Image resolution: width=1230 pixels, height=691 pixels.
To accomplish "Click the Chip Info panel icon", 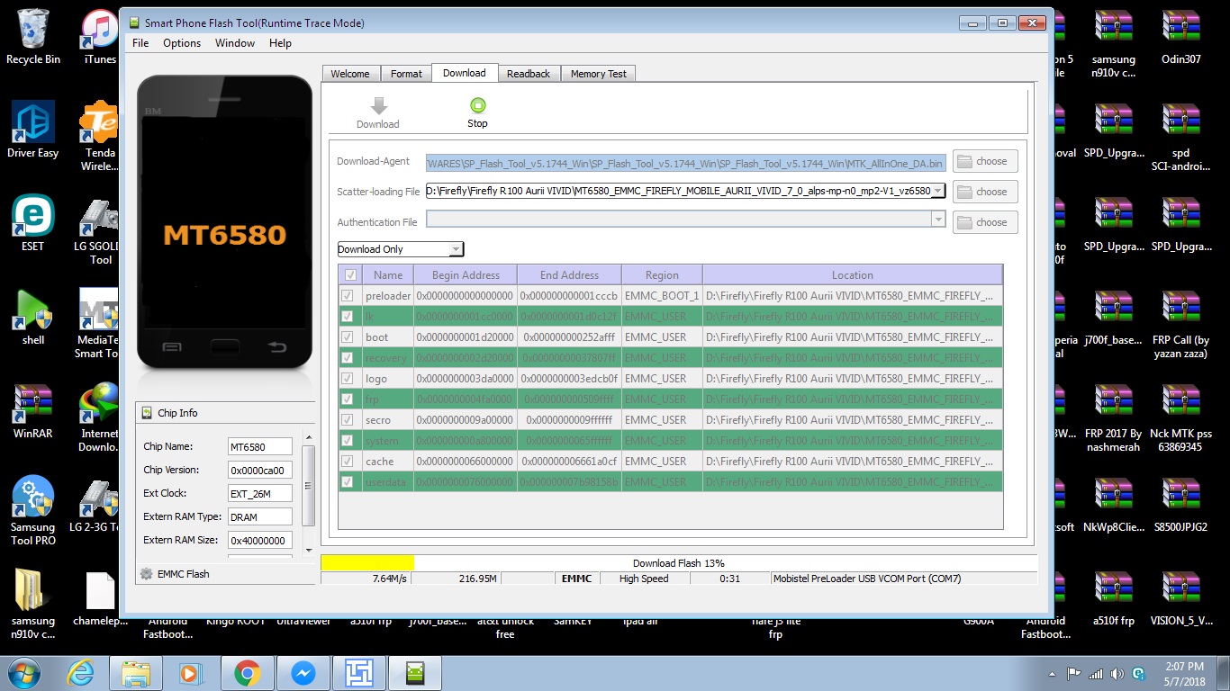I will point(148,413).
